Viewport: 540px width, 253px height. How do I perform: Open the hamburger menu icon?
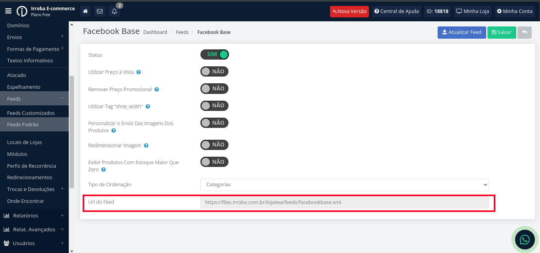click(x=8, y=11)
